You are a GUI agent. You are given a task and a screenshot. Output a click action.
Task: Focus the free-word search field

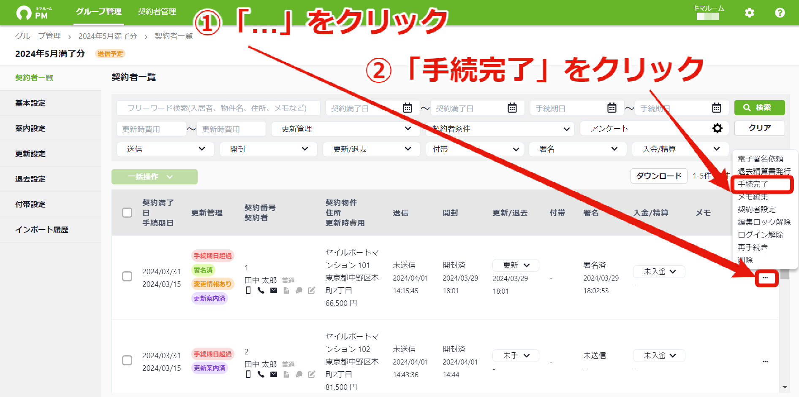(218, 108)
